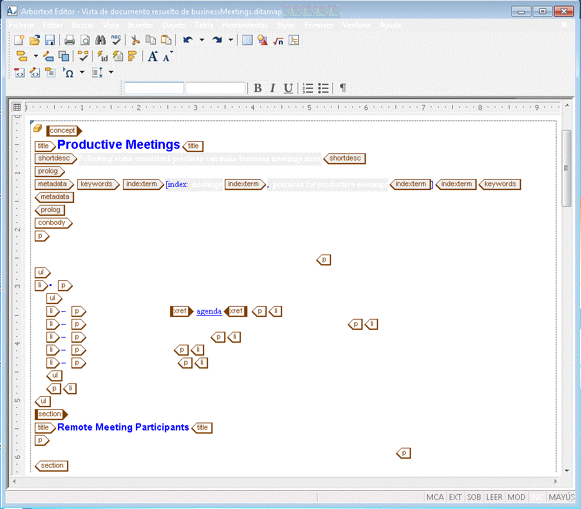Toggle the numbered list button
The height and width of the screenshot is (509, 581).
click(308, 88)
